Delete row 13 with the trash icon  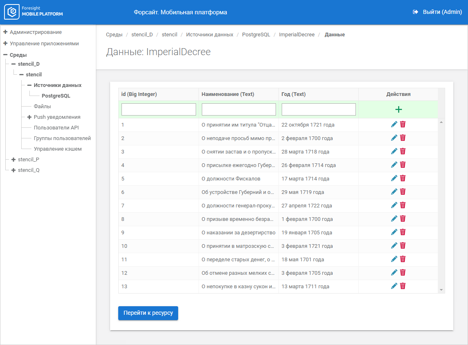(x=403, y=286)
